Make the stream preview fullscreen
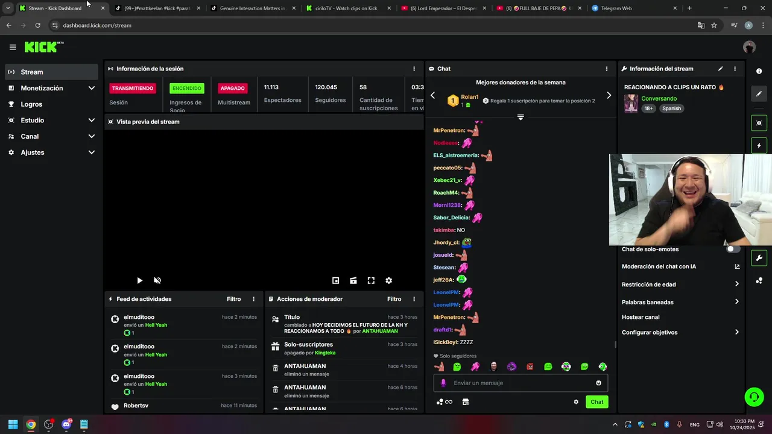 pyautogui.click(x=371, y=280)
